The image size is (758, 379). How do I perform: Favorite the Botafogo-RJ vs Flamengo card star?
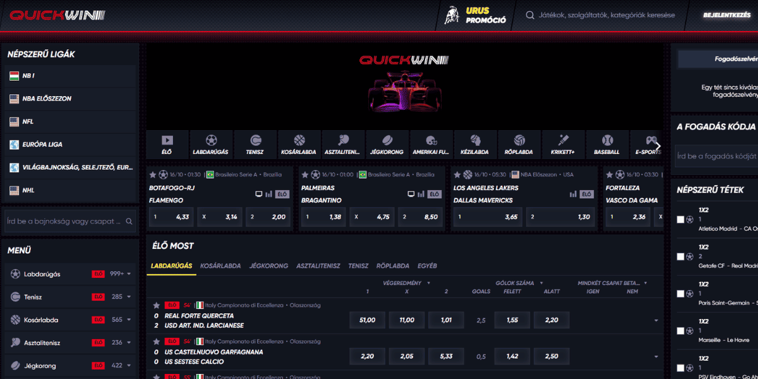(x=153, y=174)
